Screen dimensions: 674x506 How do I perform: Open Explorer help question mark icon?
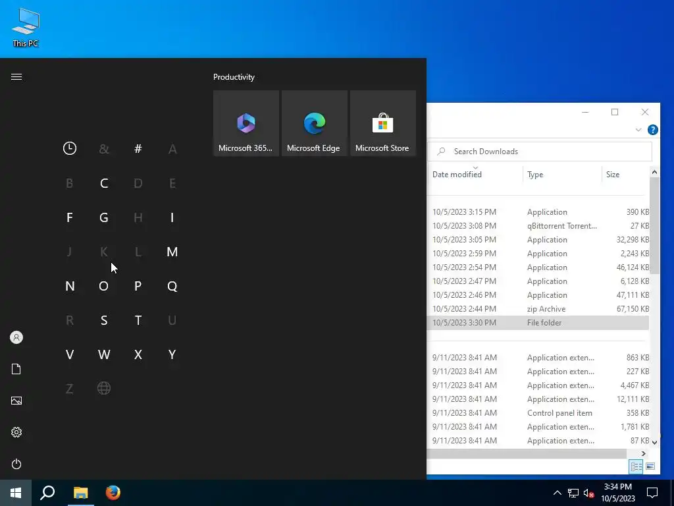(652, 130)
